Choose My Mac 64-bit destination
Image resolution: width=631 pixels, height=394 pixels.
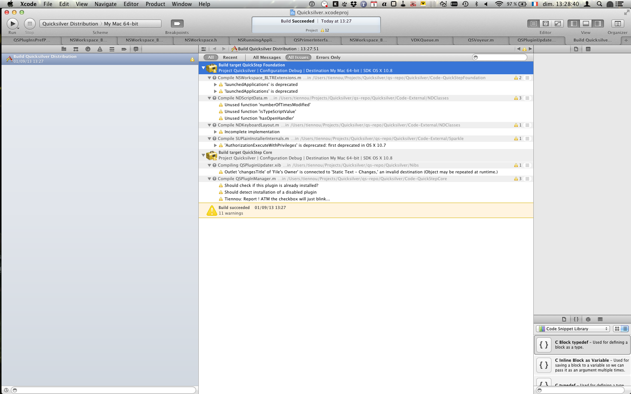point(121,24)
